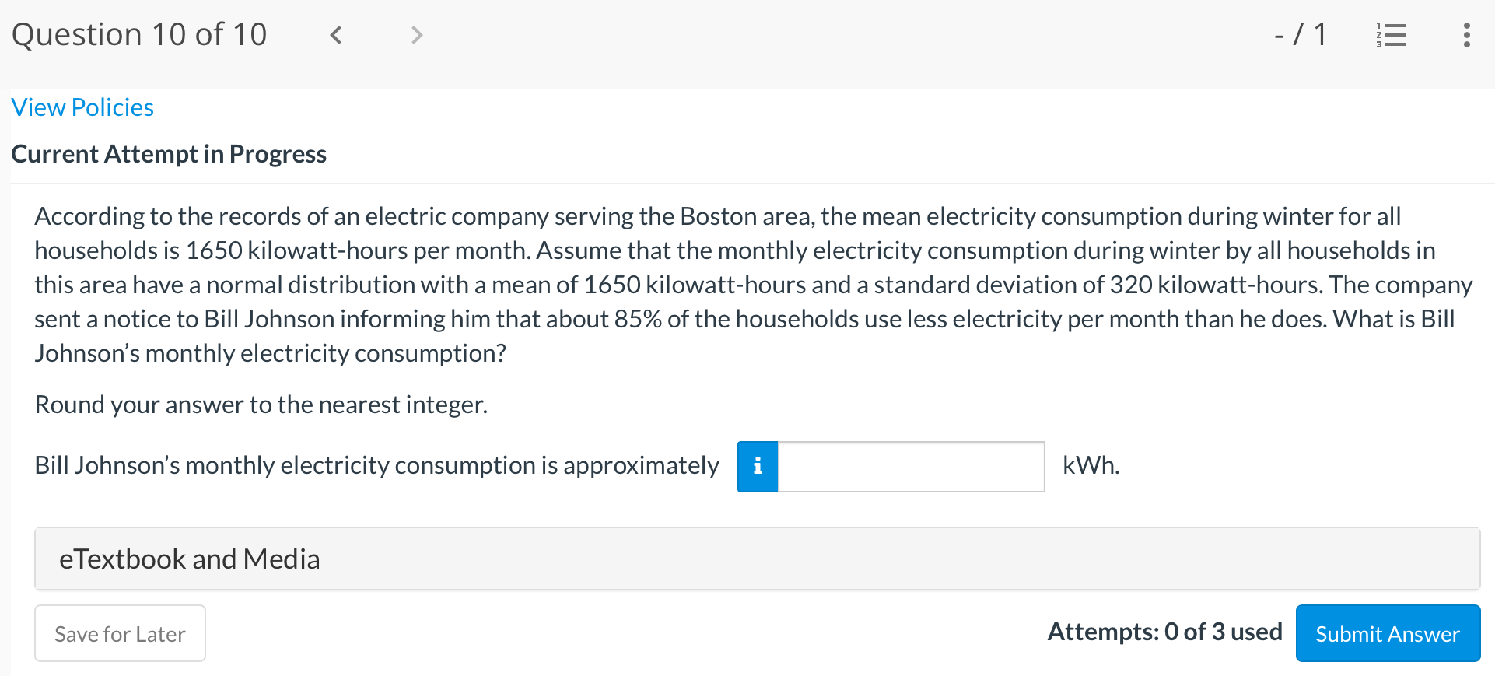The width and height of the screenshot is (1495, 676).
Task: Click the info icon beside the answer box
Action: coord(757,466)
